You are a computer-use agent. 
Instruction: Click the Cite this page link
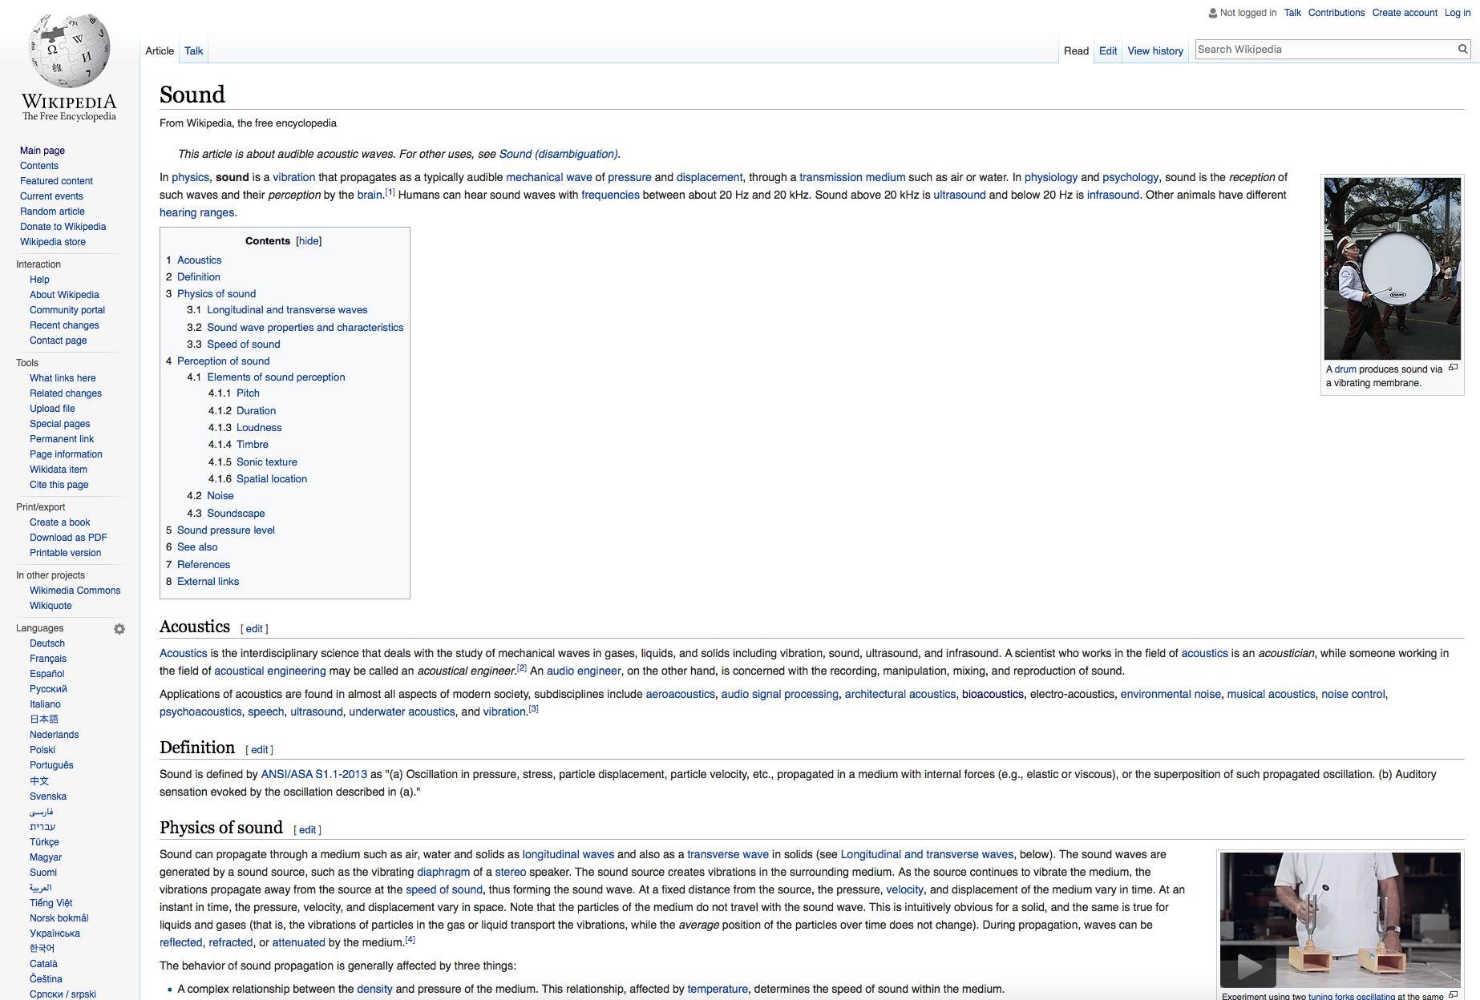[59, 485]
